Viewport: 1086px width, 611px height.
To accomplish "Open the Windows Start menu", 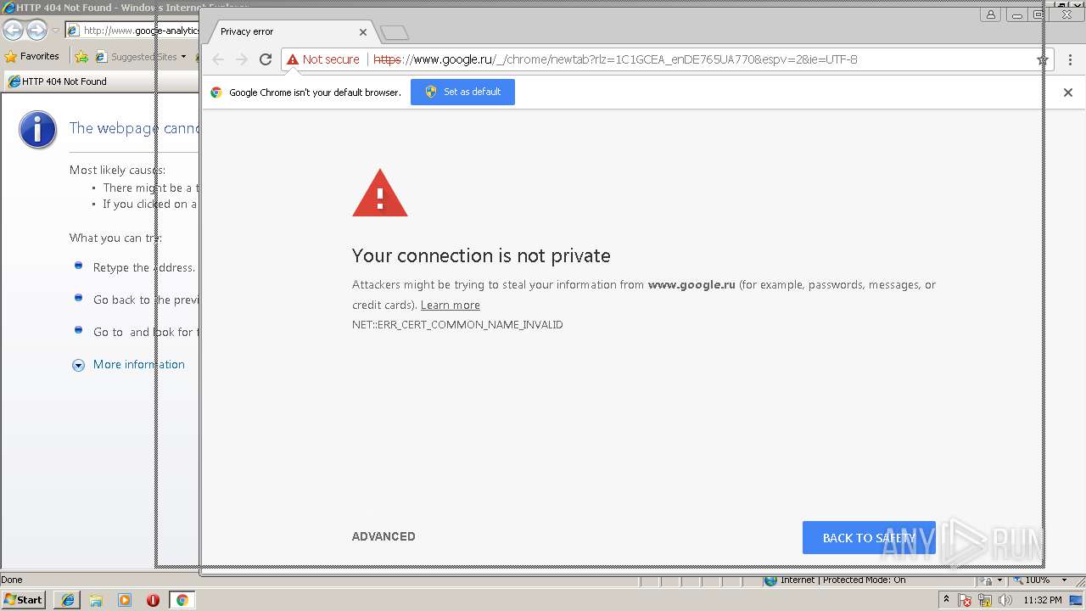I will [x=23, y=600].
